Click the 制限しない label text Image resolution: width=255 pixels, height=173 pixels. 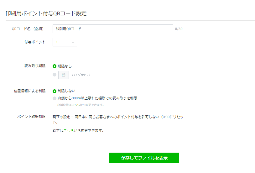coord(66,91)
